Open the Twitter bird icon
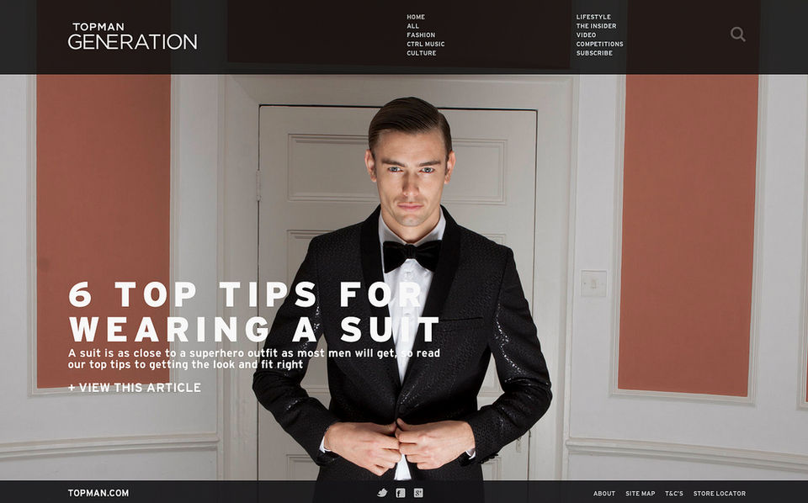The height and width of the screenshot is (503, 808). (x=382, y=493)
